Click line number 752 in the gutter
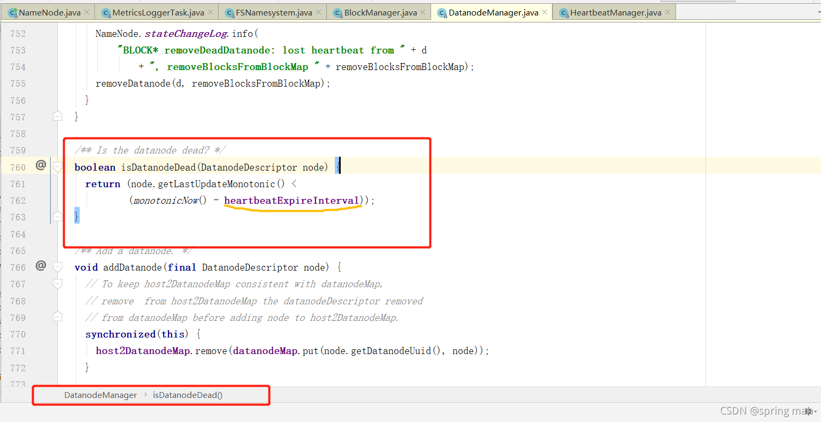 pos(18,34)
